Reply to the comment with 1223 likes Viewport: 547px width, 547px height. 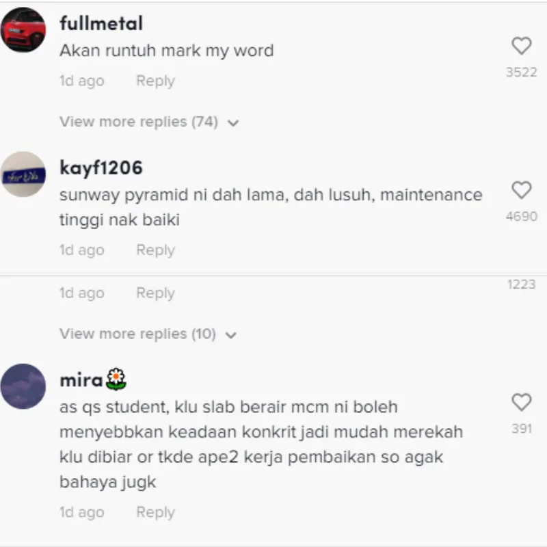[x=156, y=293]
